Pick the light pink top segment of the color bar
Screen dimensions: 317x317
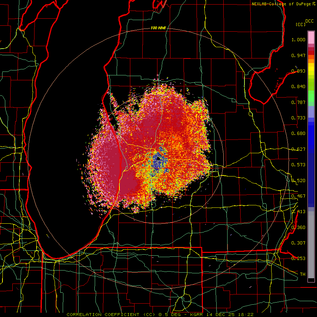(311, 37)
